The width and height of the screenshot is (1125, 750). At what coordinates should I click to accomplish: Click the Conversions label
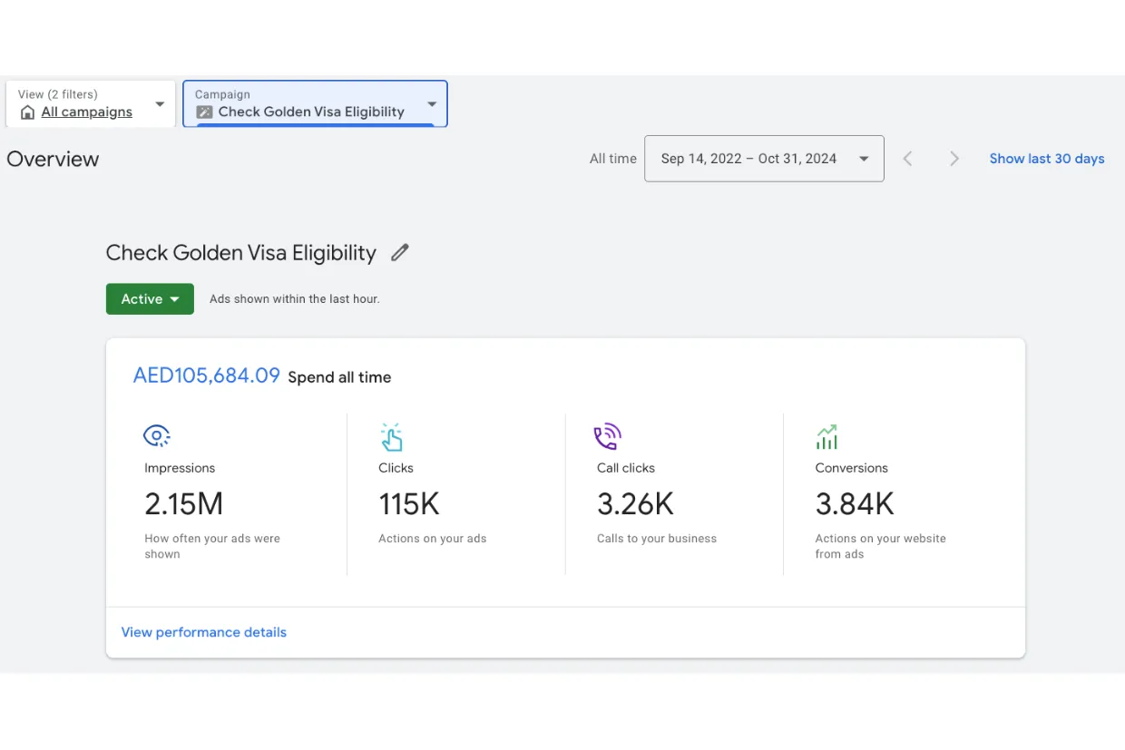pyautogui.click(x=852, y=468)
